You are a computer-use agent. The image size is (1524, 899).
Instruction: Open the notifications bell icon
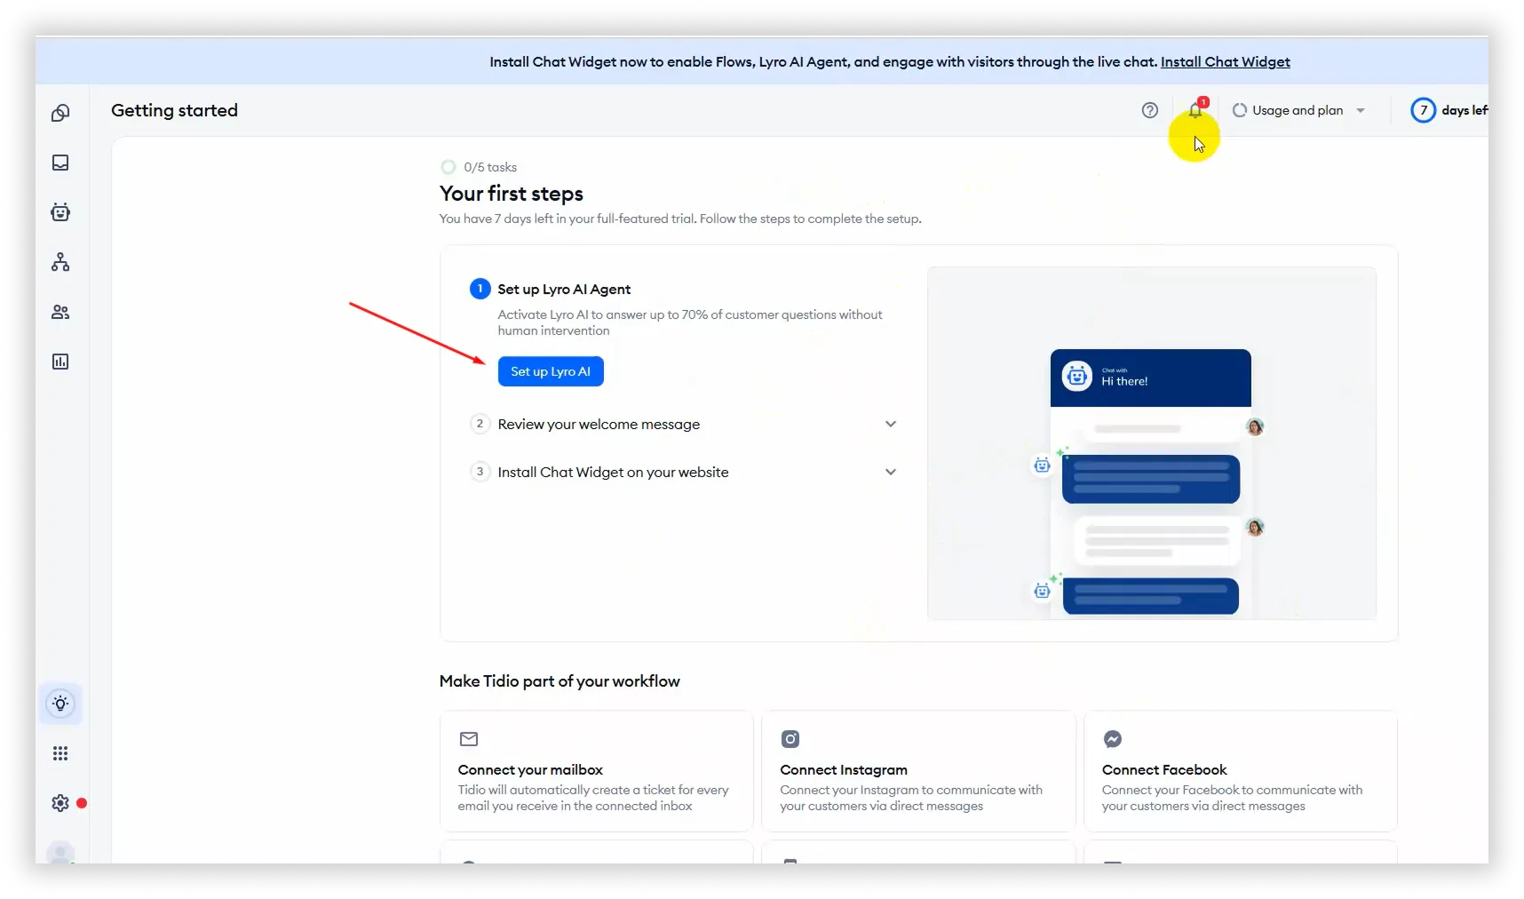point(1195,110)
